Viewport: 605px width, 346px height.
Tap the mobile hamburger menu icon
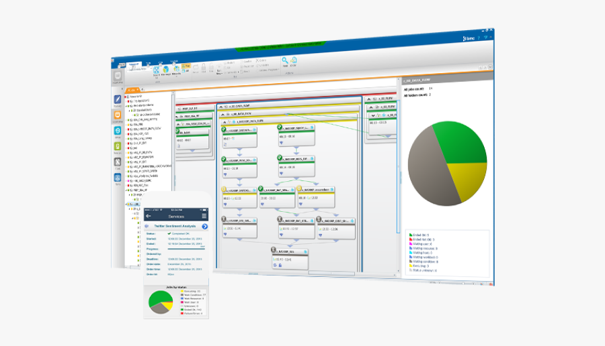204,216
